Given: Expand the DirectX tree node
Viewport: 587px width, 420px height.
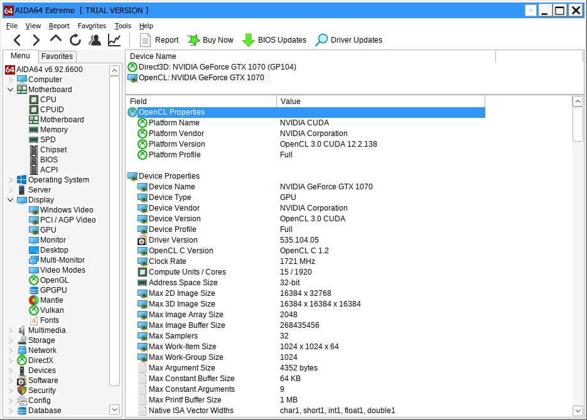Looking at the screenshot, I should [x=11, y=360].
